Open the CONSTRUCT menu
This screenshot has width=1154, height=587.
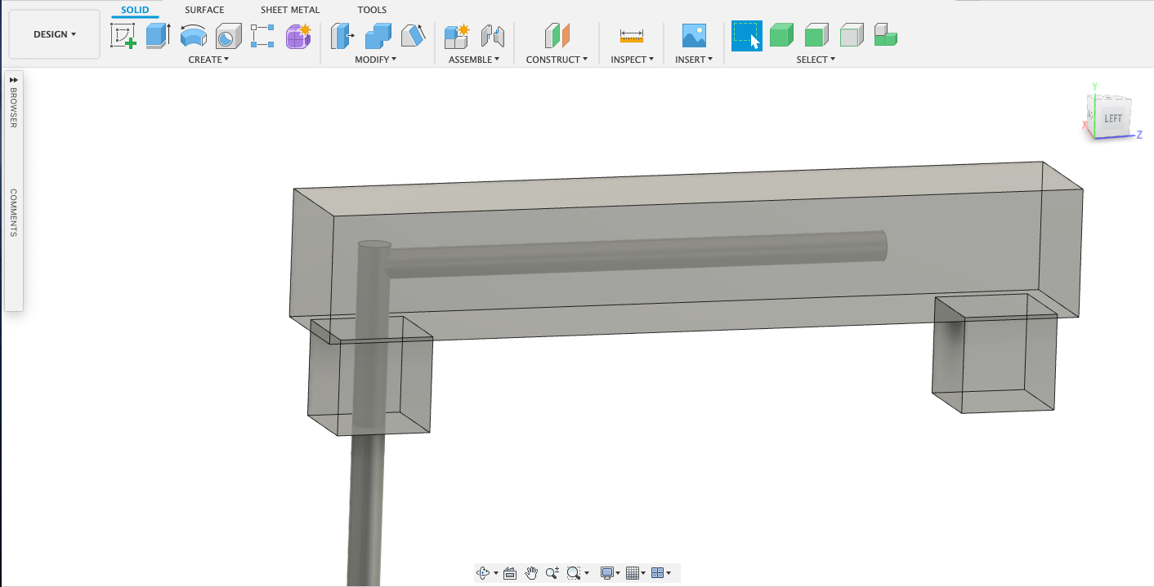[557, 60]
